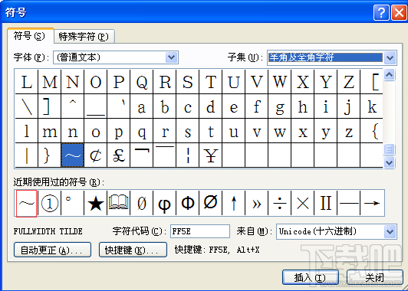This screenshot has height=291, width=408.
Task: Pick recently used em dash symbol
Action: tap(348, 203)
